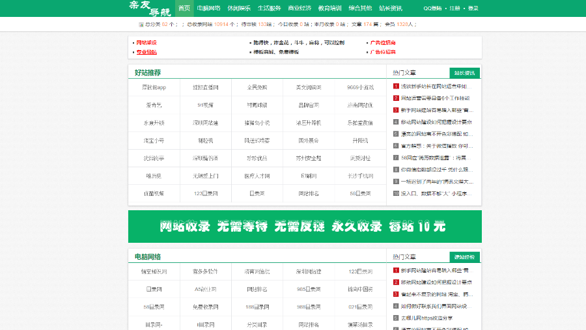Click the 好站推荐 section heading

coord(148,72)
